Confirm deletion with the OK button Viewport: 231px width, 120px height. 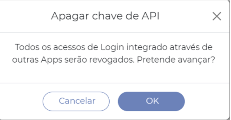[151, 101]
